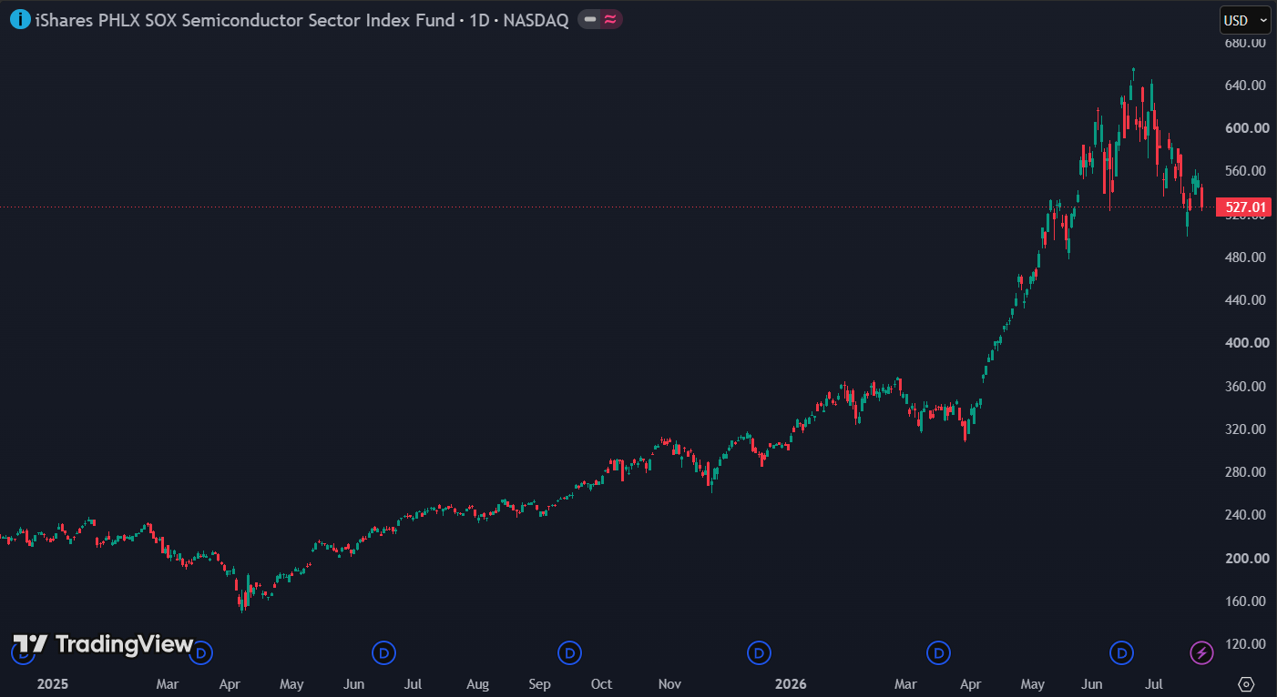
Task: Open the USD currency dropdown
Action: point(1245,20)
